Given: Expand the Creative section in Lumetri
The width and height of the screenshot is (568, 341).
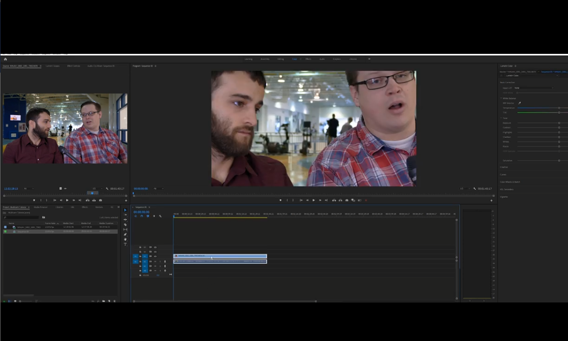Looking at the screenshot, I should click(504, 167).
